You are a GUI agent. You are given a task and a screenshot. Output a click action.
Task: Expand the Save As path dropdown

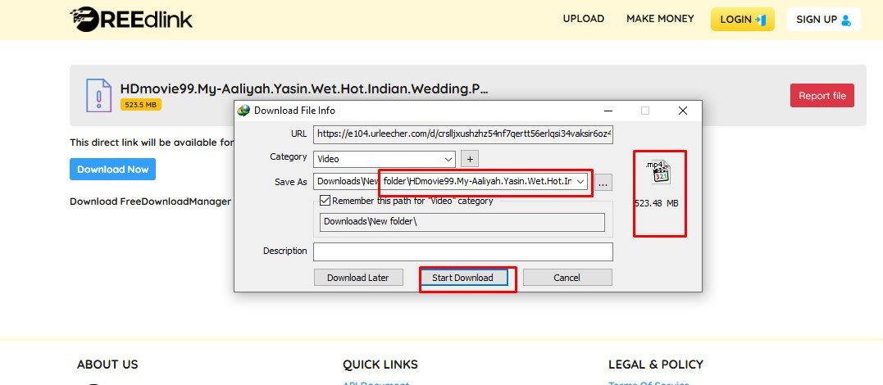click(x=580, y=181)
